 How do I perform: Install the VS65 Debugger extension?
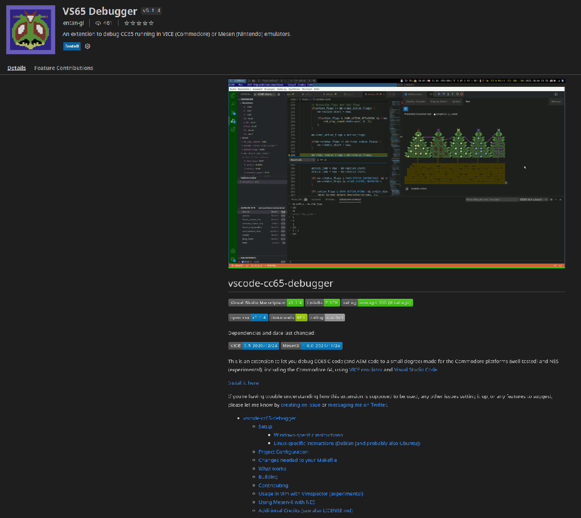pos(72,47)
